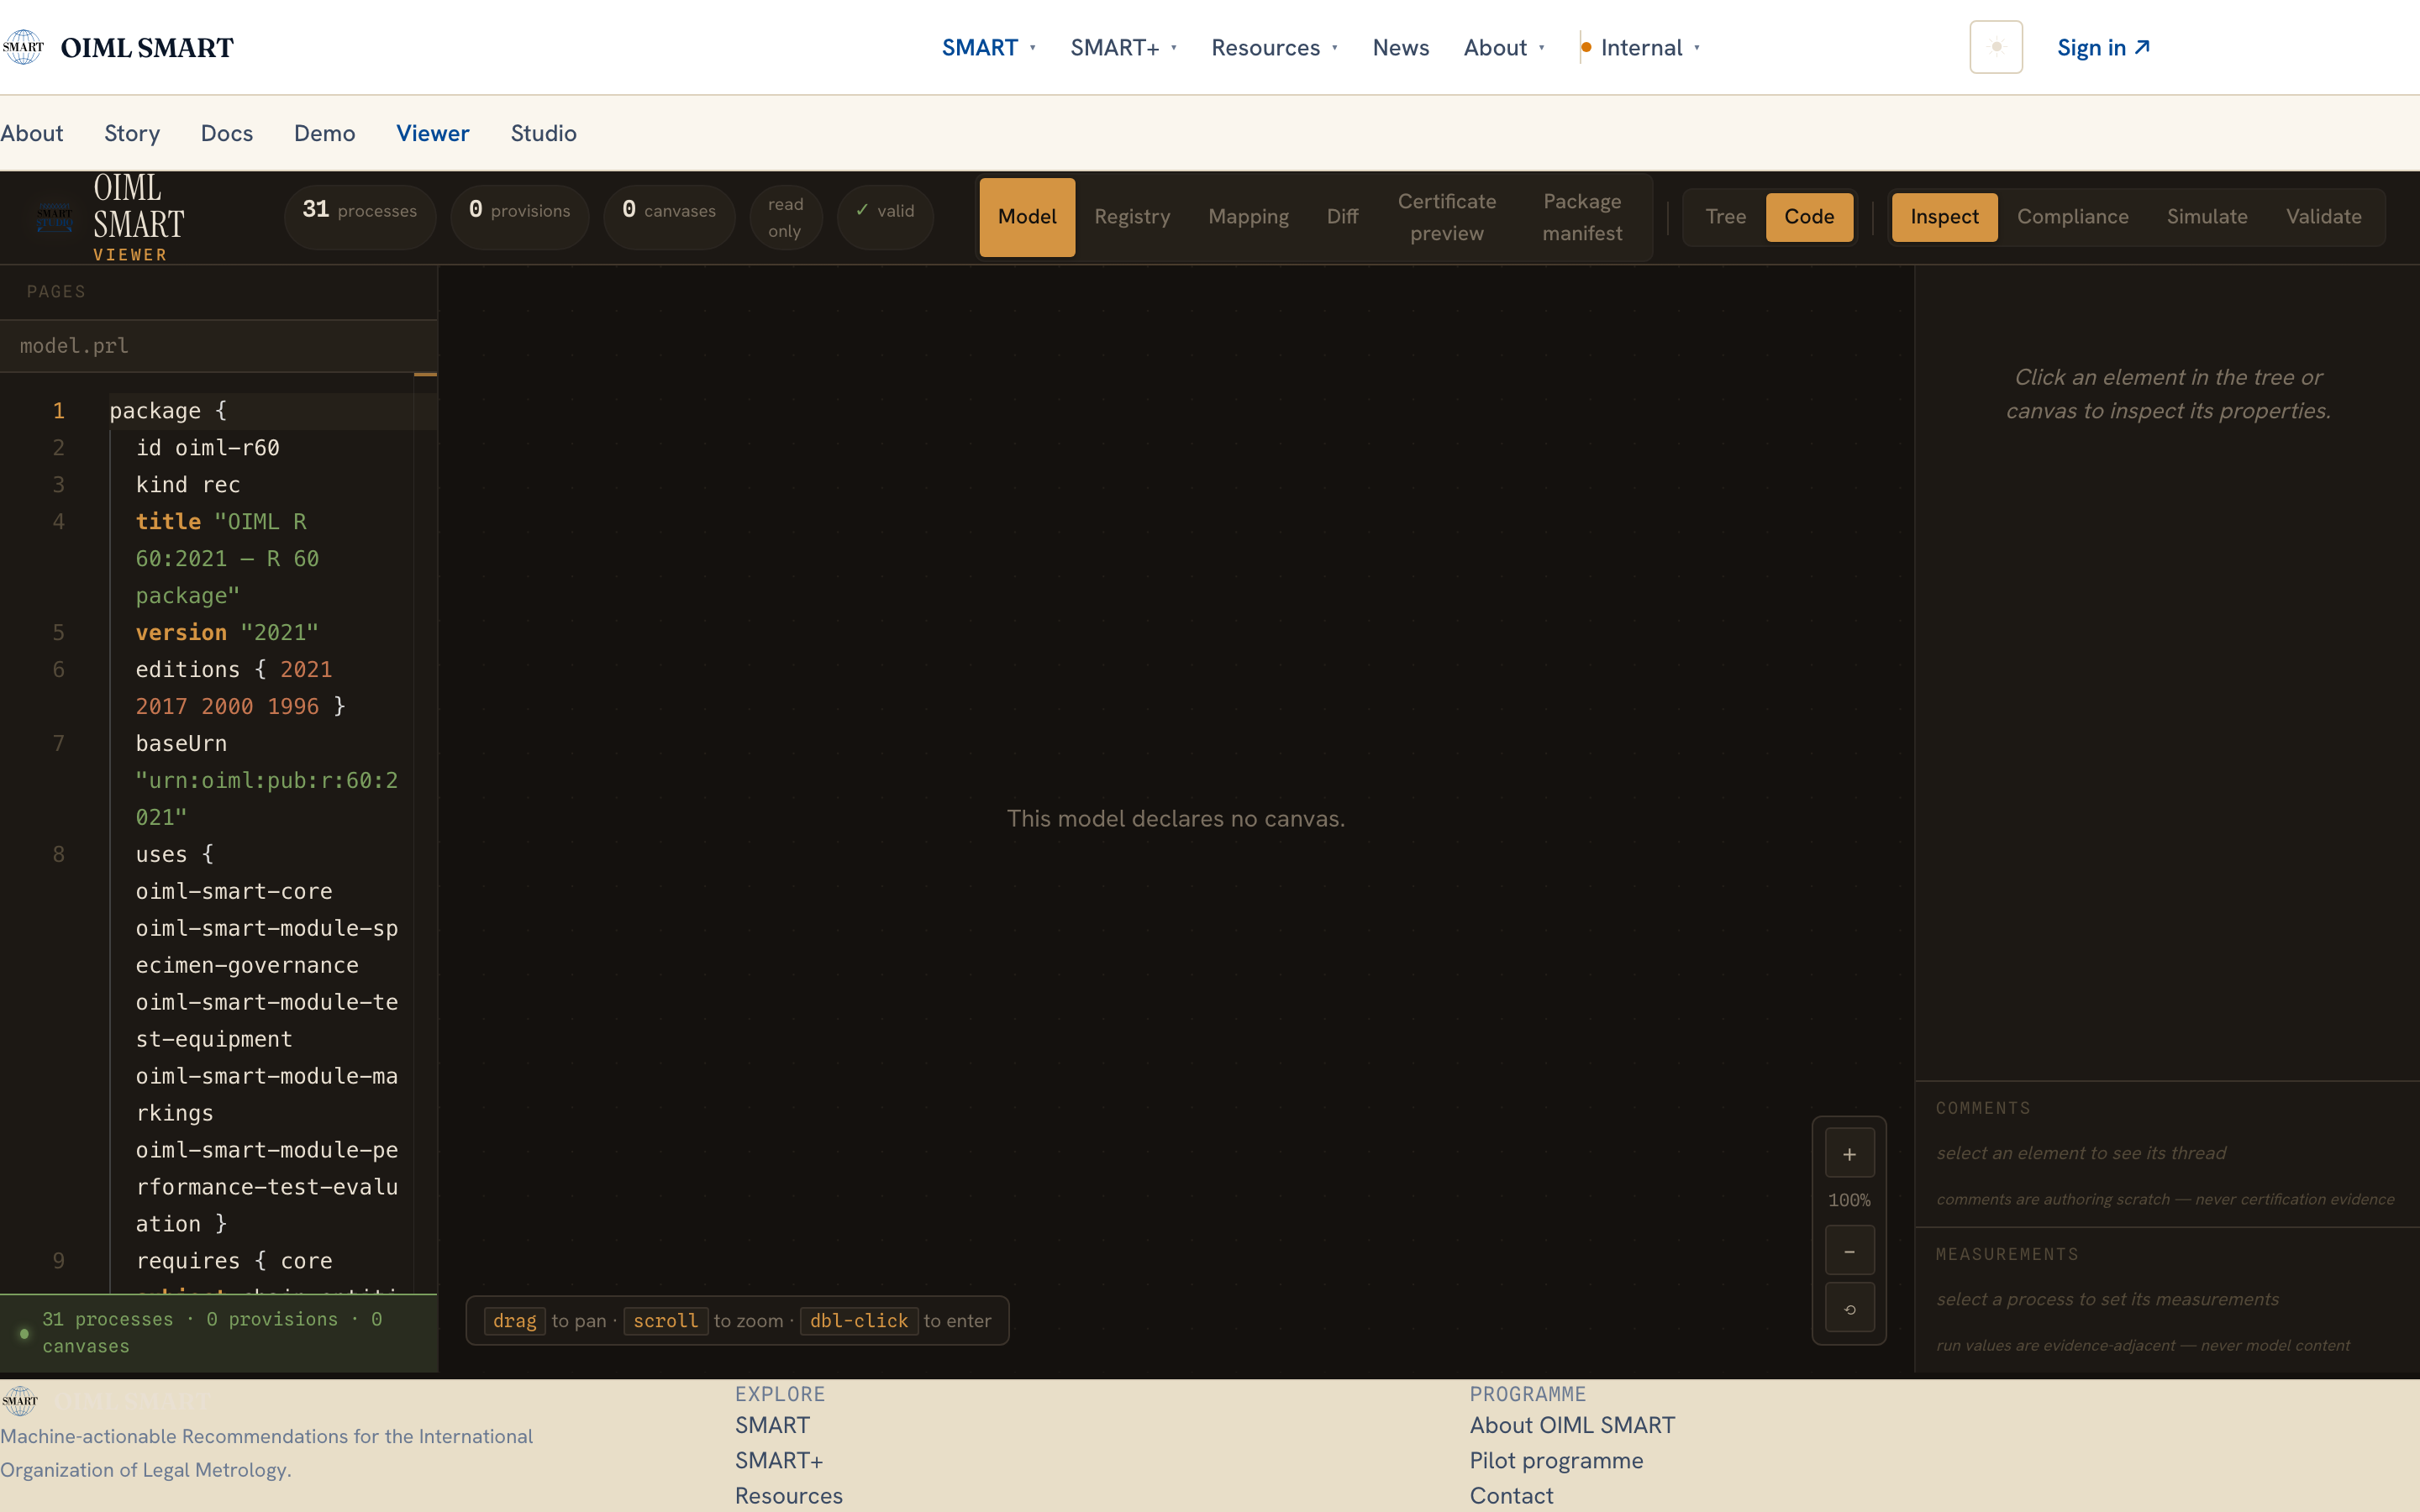This screenshot has height=1512, width=2420.
Task: Open the Package manifest tab
Action: (1582, 217)
